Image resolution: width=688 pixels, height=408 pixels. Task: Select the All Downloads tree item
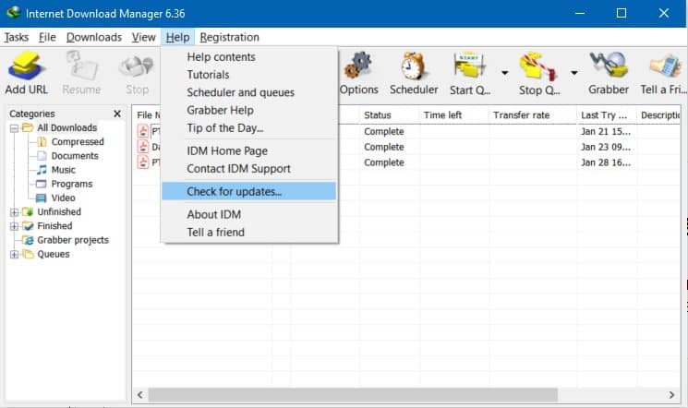point(67,127)
